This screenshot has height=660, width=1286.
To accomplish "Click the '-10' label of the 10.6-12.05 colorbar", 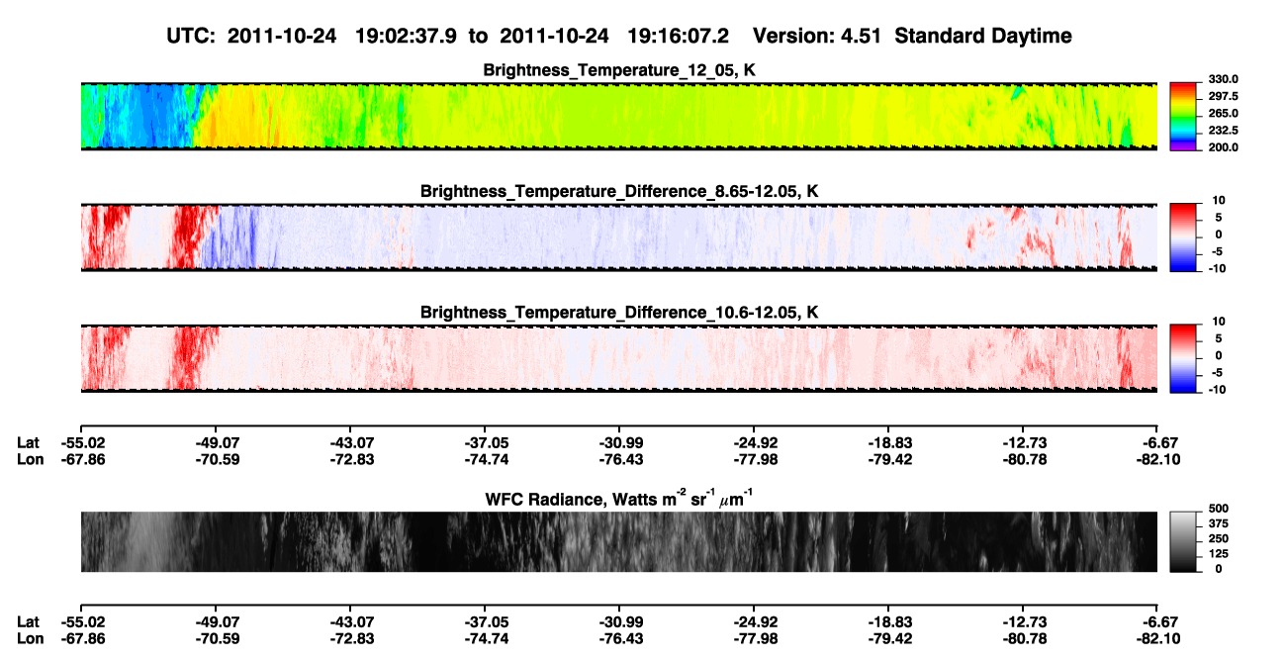I will click(x=1217, y=389).
